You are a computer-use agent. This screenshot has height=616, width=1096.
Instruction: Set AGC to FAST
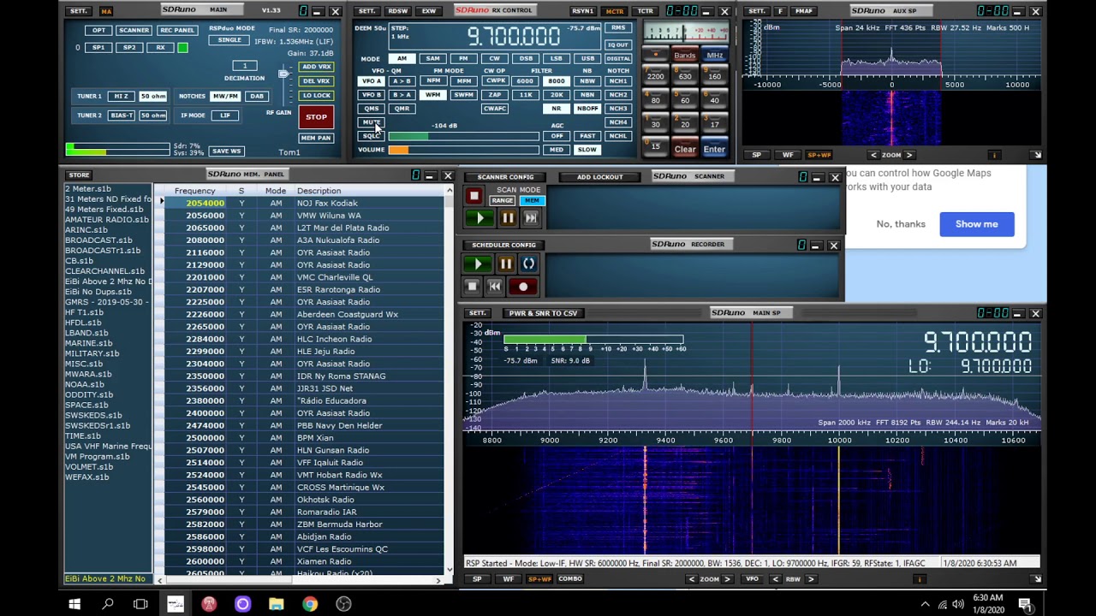coord(587,136)
